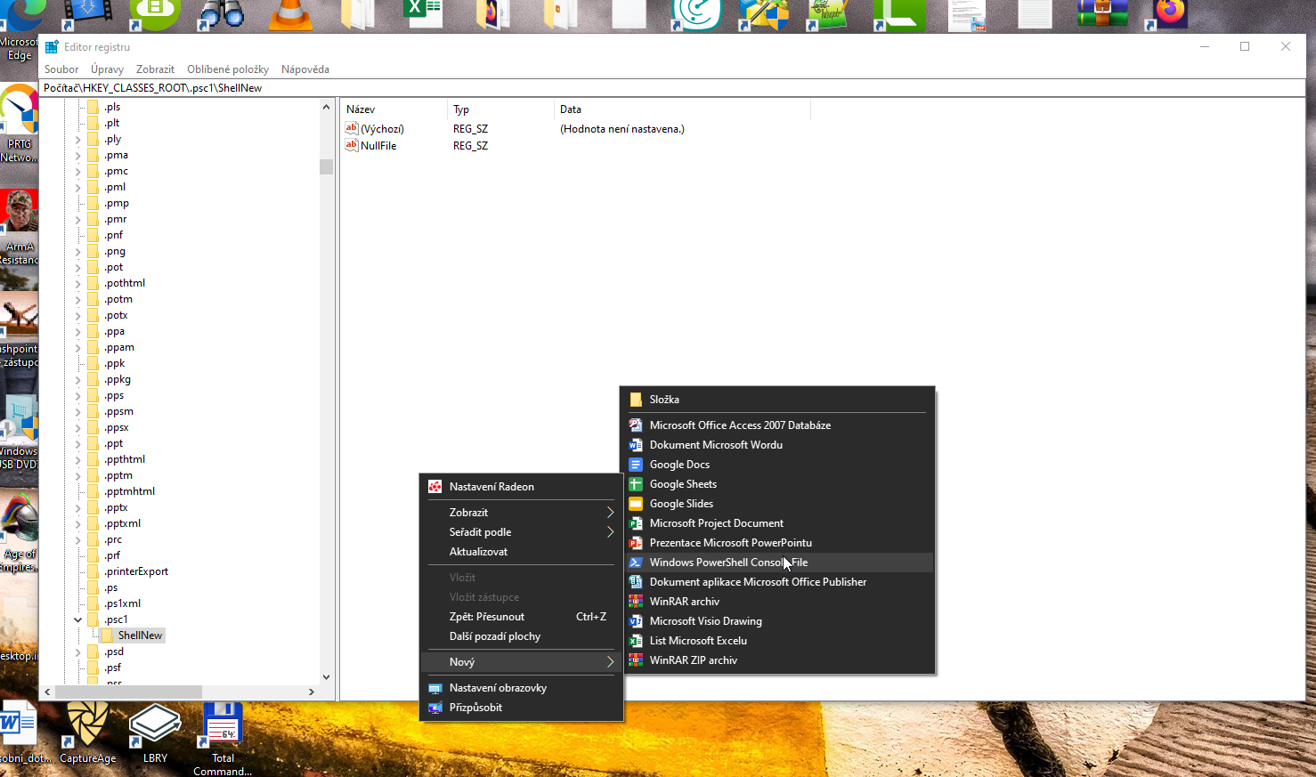Click the Složka folder icon in the Nový submenu
The width and height of the screenshot is (1316, 777).
pos(636,400)
